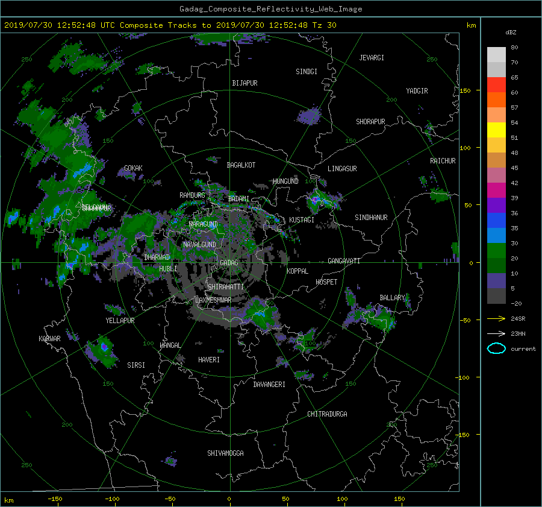542x507 pixels.
Task: Click the CHITRADURGA city label
Action: [x=327, y=414]
